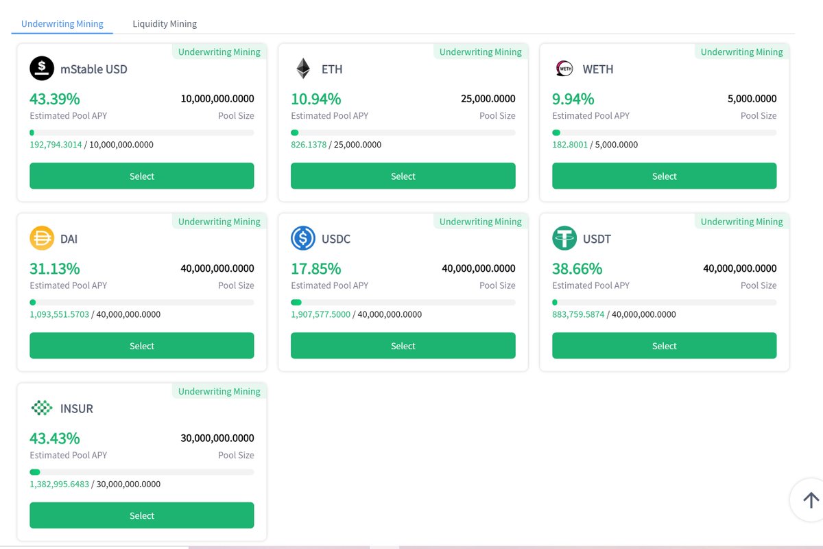Click the mStable USD pool progress bar
823x549 pixels.
tap(142, 132)
